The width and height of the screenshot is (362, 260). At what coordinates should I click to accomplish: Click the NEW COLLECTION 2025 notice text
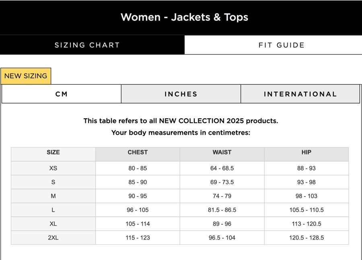[181, 121]
